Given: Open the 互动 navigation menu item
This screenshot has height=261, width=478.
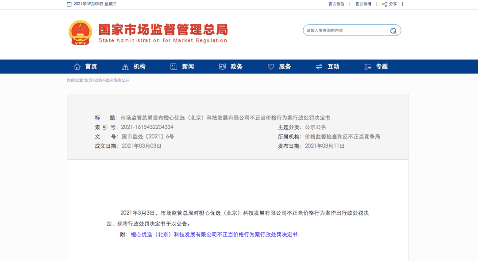Looking at the screenshot, I should pyautogui.click(x=333, y=67).
